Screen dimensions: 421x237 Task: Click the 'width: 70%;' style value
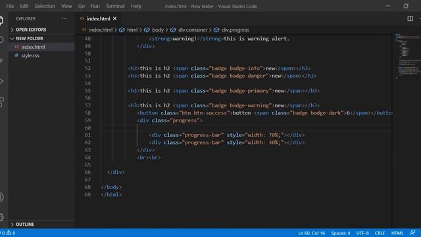tap(264, 135)
